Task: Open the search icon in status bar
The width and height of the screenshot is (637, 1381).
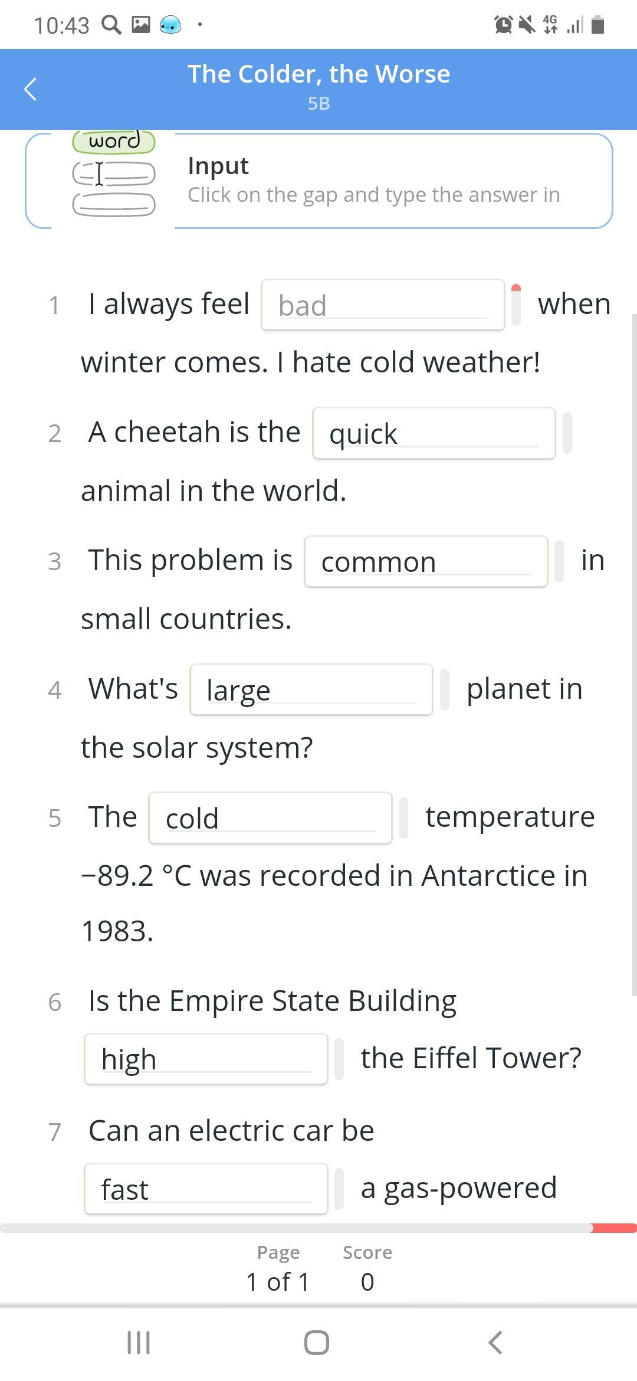Action: [x=111, y=25]
